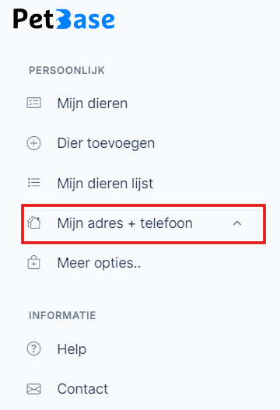This screenshot has height=410, width=280.
Task: Click the Persoonlijk section heading
Action: (x=67, y=70)
